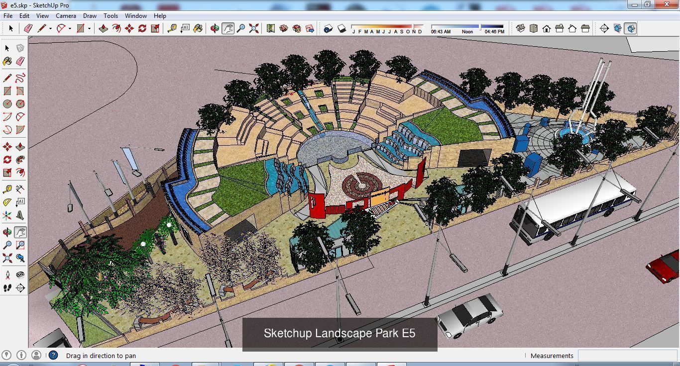
Task: Select the Offset tool in the side palette
Action: tap(20, 173)
